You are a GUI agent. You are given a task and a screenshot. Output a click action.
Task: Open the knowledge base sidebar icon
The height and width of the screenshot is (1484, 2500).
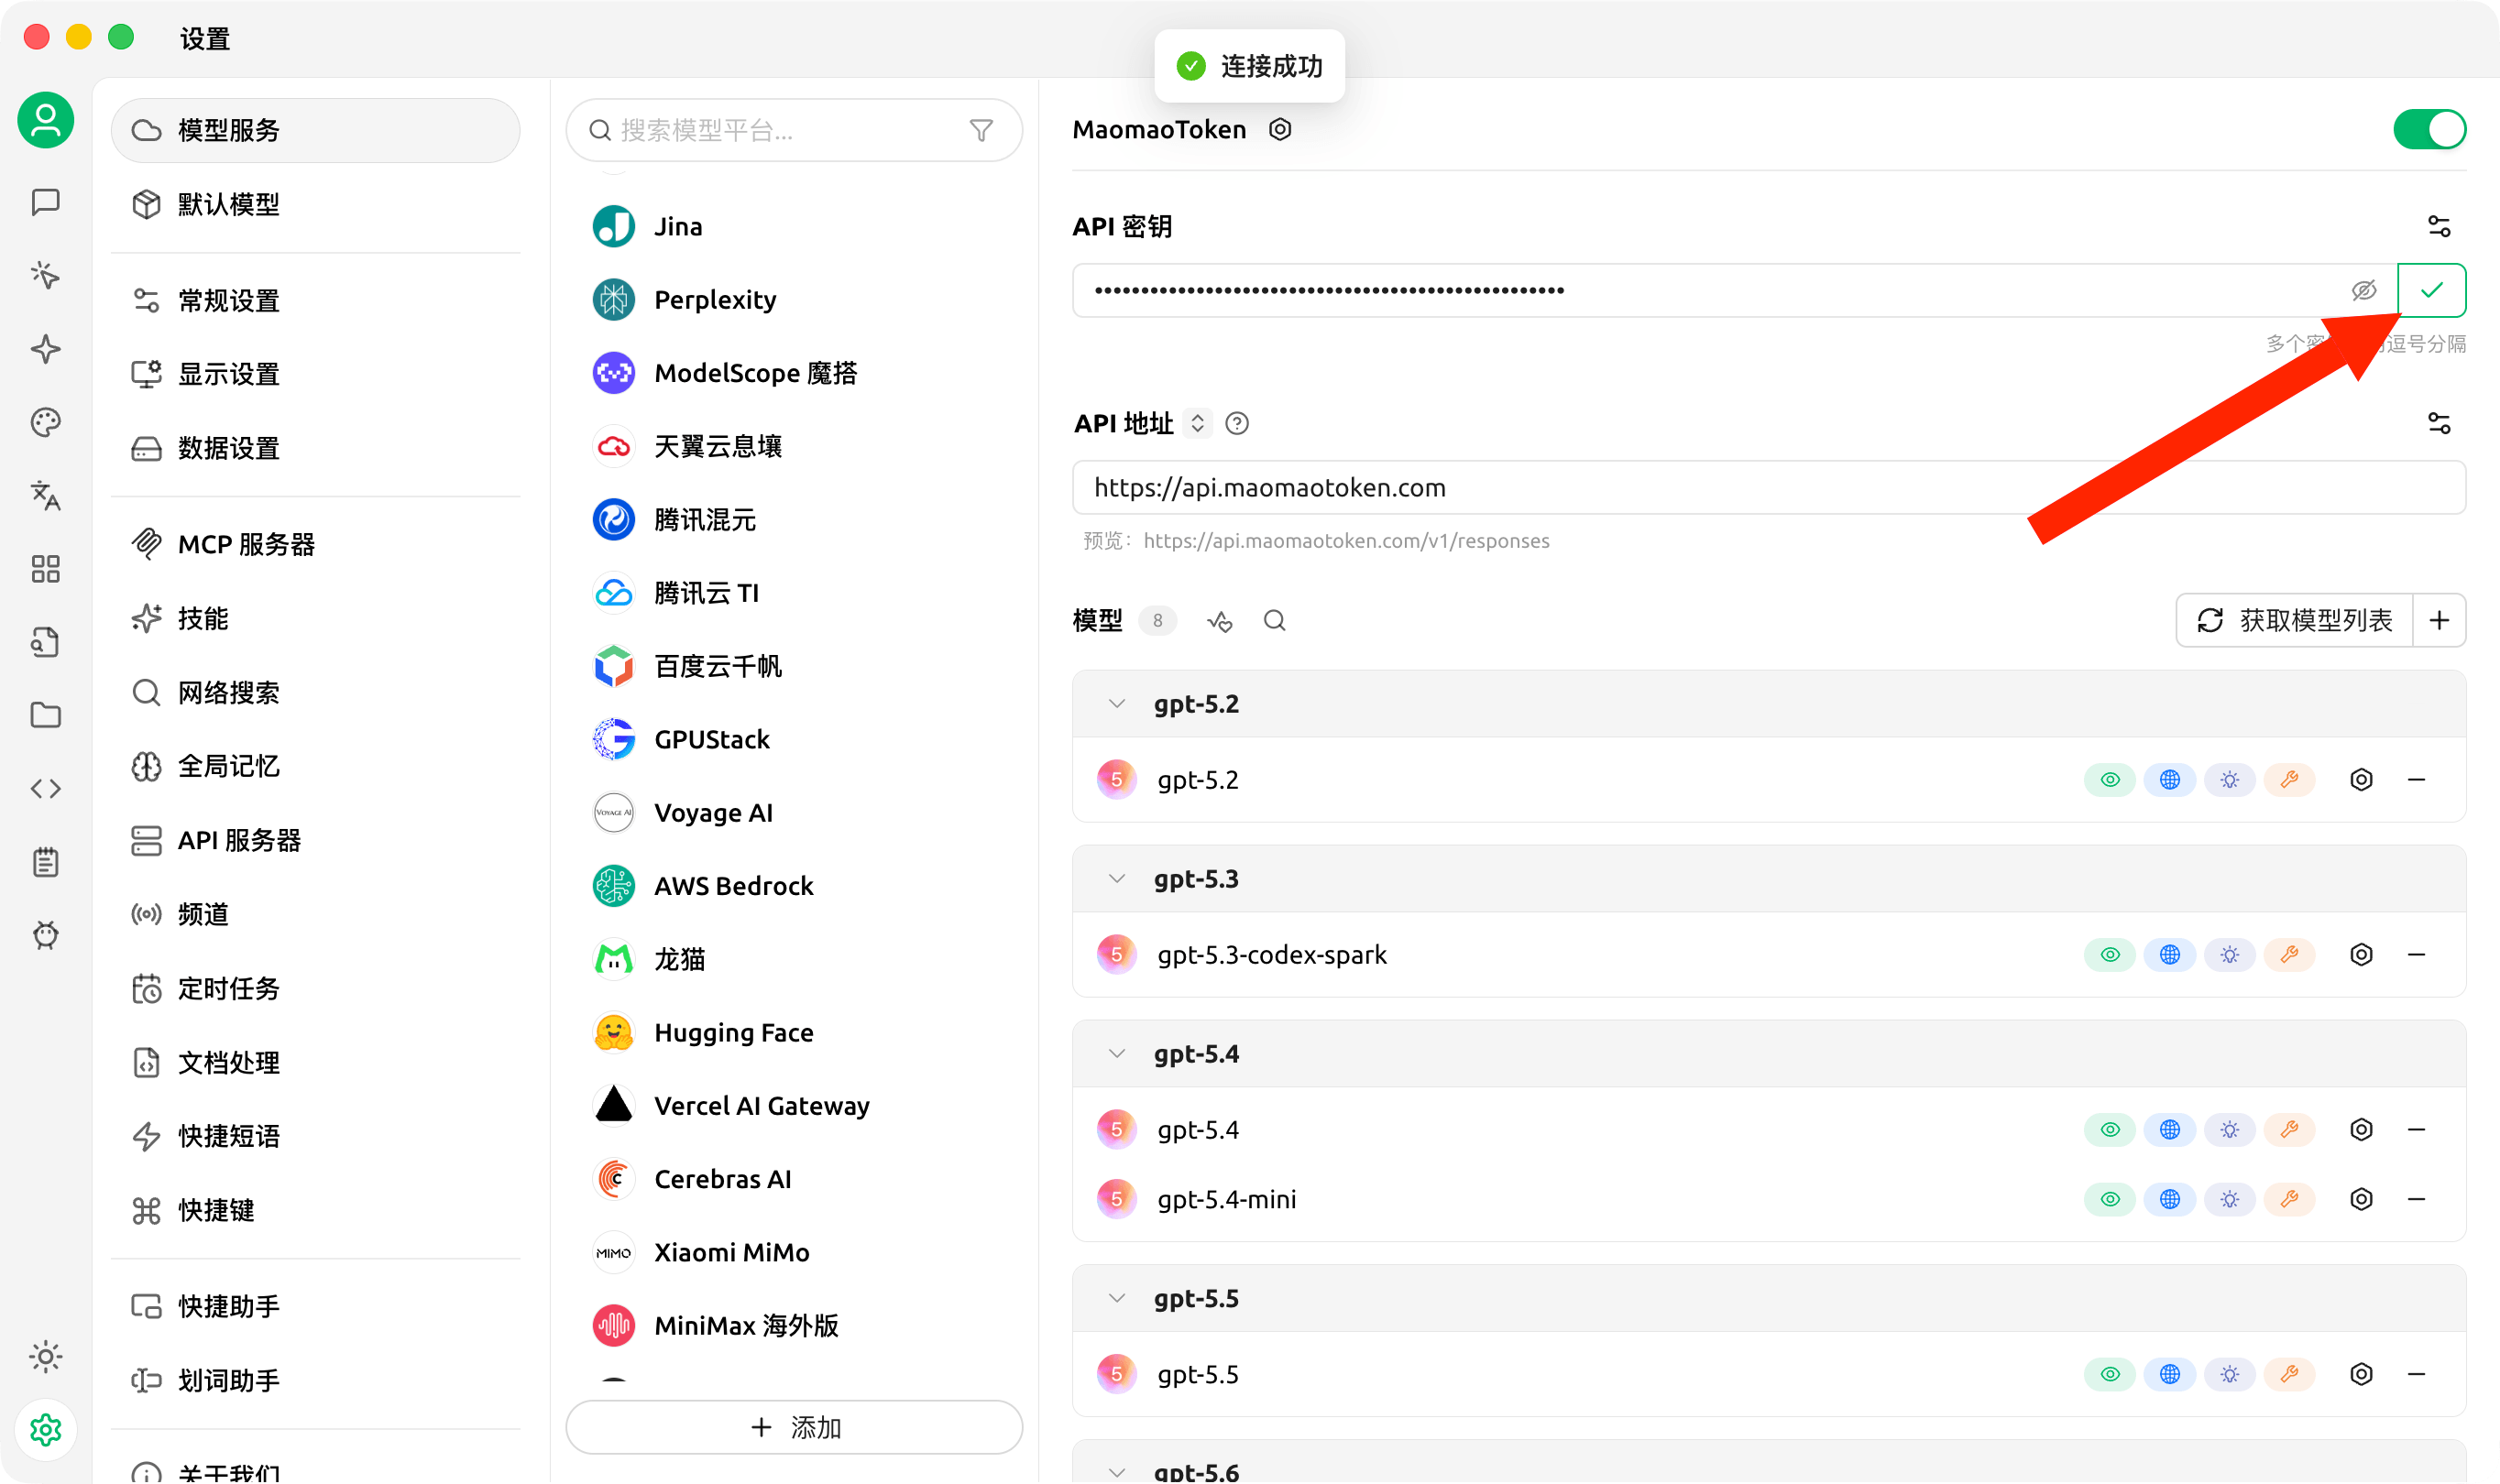pos(46,642)
